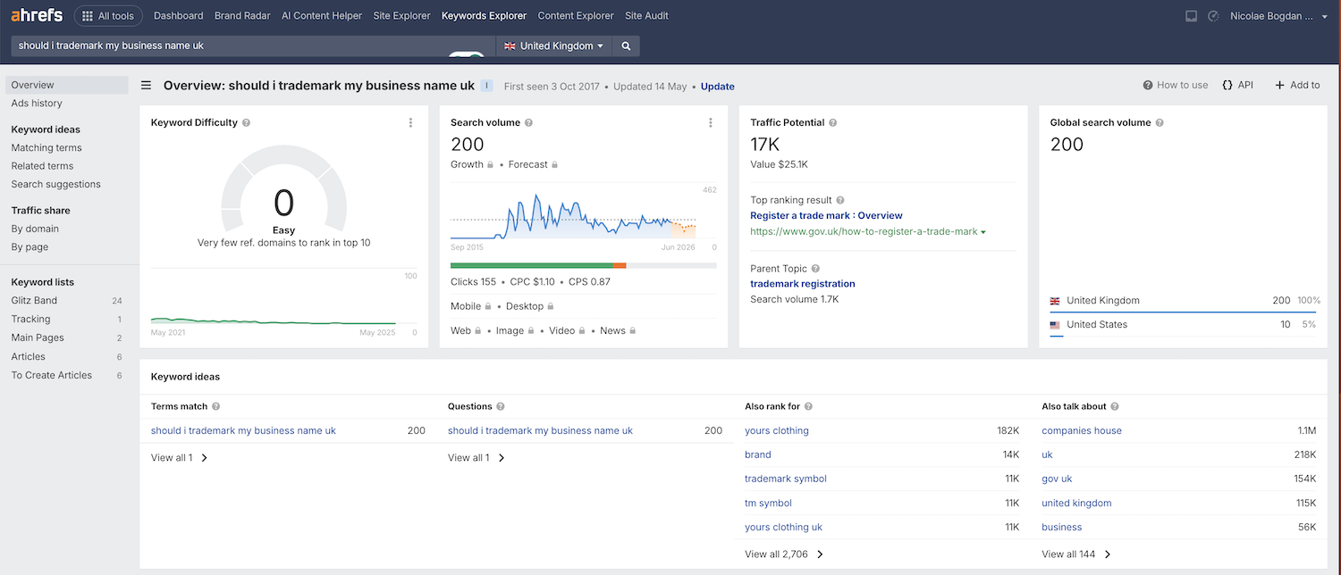Click Traffic Potential help icon
1341x575 pixels.
coord(833,123)
